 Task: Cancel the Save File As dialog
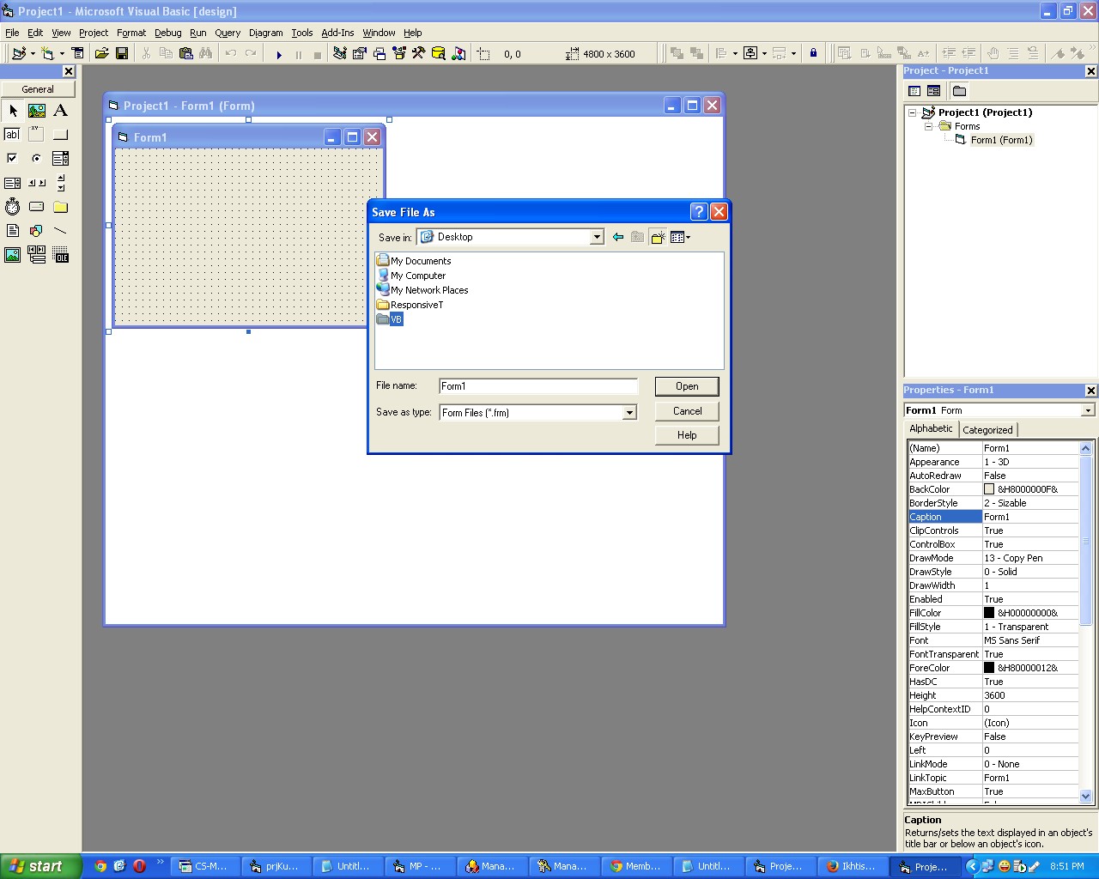pyautogui.click(x=686, y=410)
